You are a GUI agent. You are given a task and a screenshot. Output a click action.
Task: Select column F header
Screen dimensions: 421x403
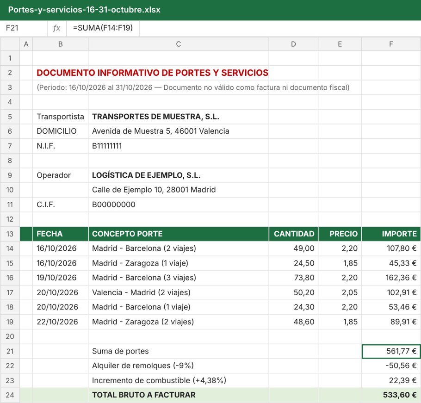coord(391,44)
